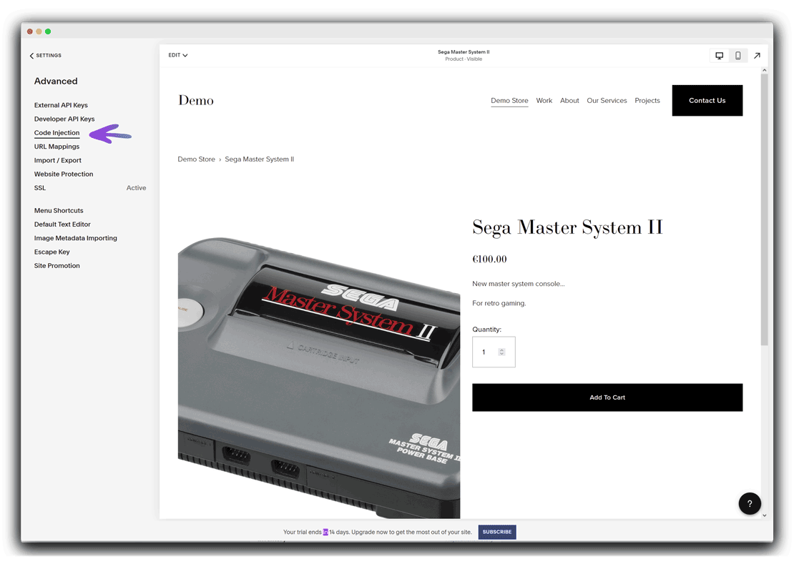Click scrollbar up arrow
The height and width of the screenshot is (564, 794).
(x=764, y=70)
